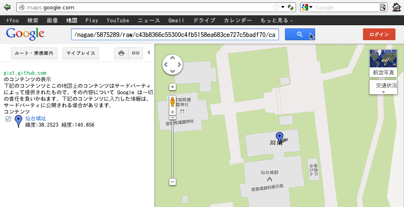Open YouTube in the Google bar
The image size is (404, 207).
point(118,20)
